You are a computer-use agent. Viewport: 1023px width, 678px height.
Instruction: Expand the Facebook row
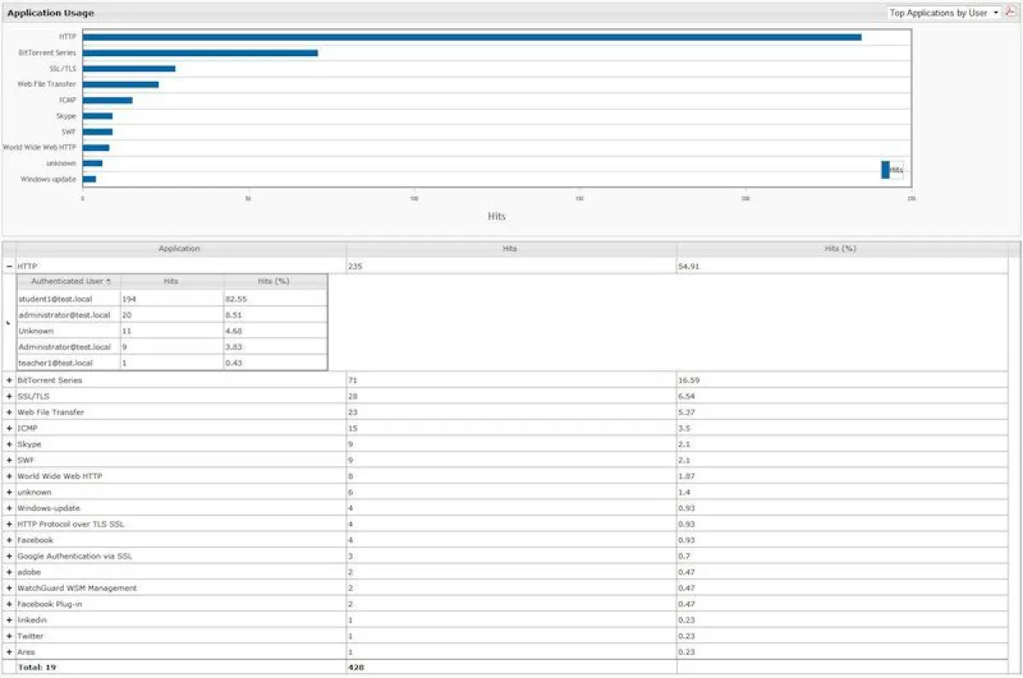tap(8, 540)
